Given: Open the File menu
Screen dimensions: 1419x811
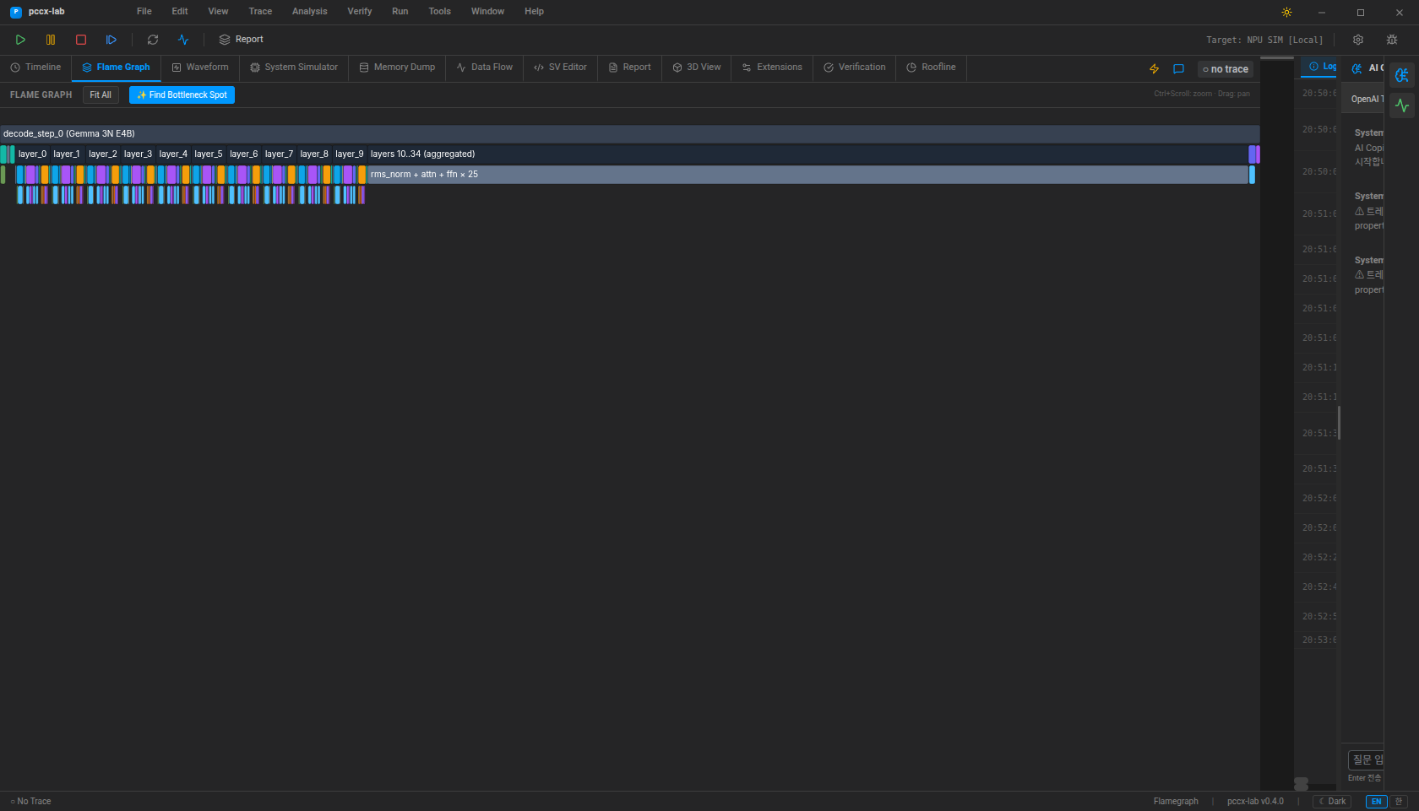Looking at the screenshot, I should tap(144, 12).
